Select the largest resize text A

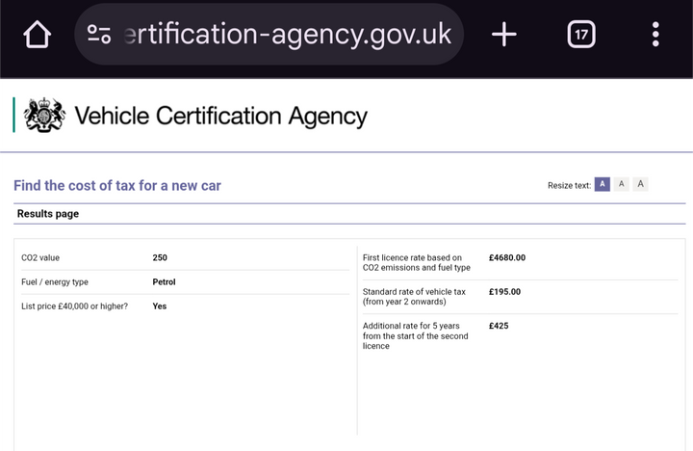click(640, 184)
